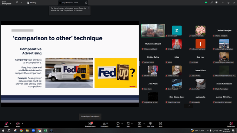Viewport: 237px width, 133px height.
Task: Select the zoom baa04 participant tile
Action: [x=177, y=30]
